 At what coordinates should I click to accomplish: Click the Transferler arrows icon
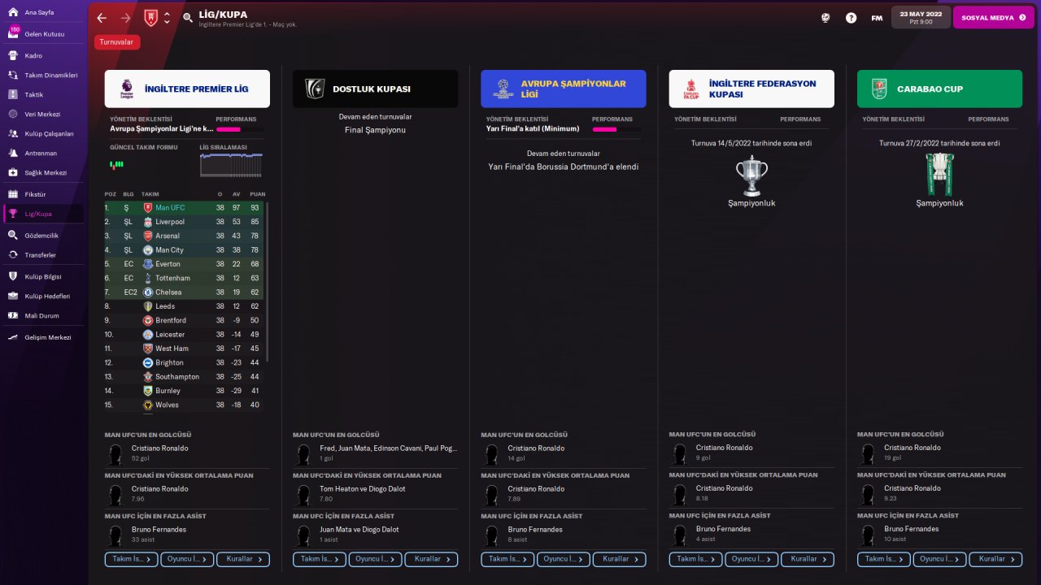(13, 254)
